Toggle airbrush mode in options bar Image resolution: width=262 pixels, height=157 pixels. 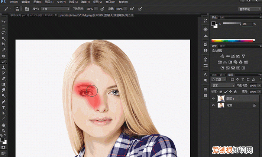coord(132,9)
